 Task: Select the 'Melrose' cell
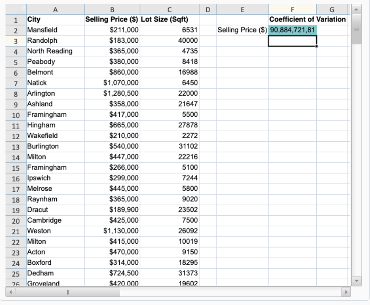[x=55, y=189]
